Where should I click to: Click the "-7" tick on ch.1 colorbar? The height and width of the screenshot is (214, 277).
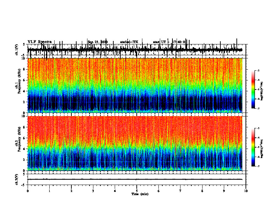(x=258, y=108)
